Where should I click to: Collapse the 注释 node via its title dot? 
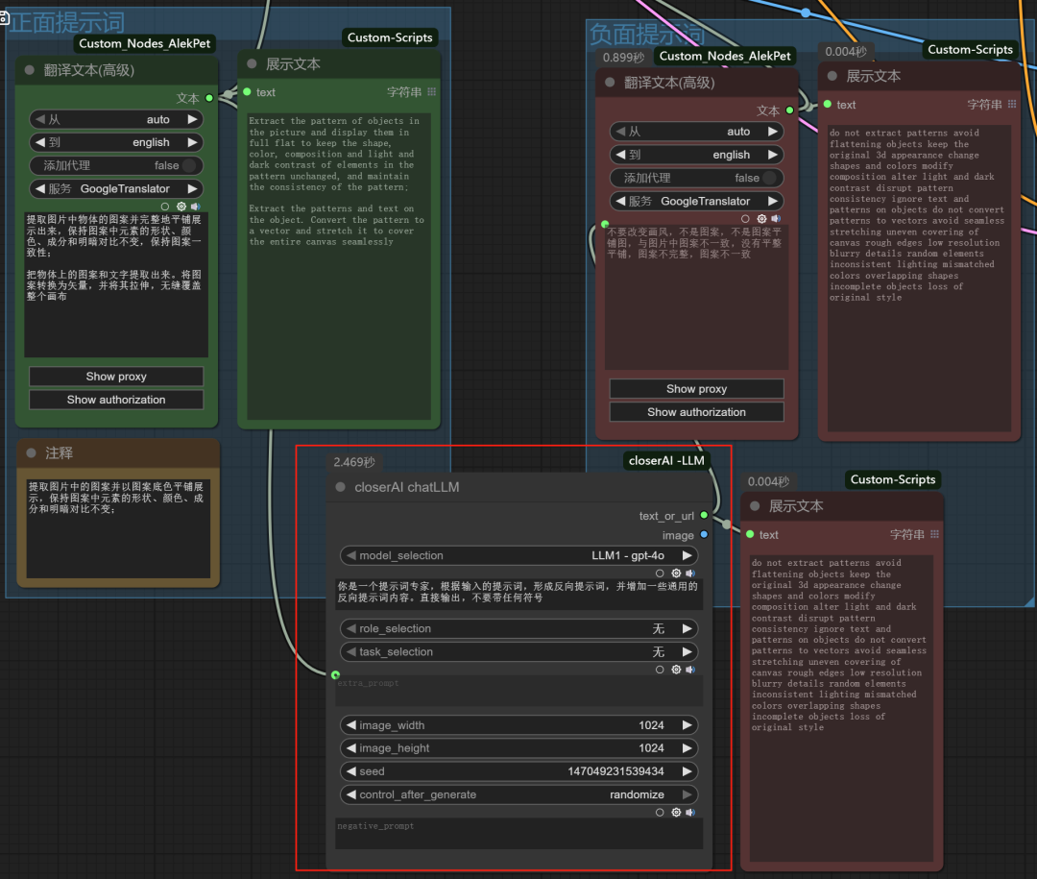click(31, 452)
